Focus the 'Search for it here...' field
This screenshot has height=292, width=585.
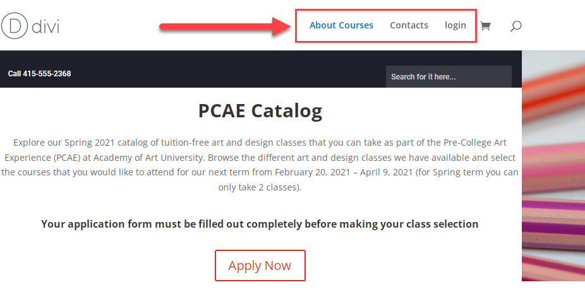pos(449,77)
